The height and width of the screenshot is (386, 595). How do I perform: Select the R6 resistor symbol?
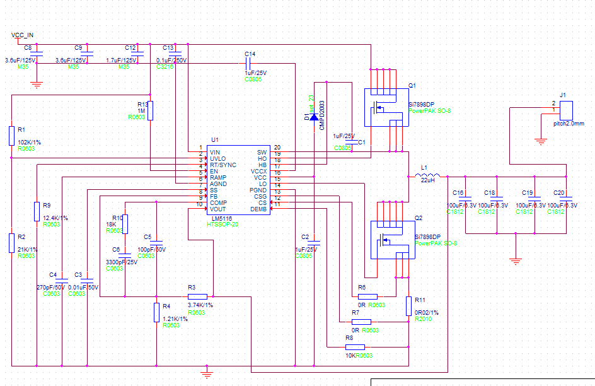click(x=367, y=296)
